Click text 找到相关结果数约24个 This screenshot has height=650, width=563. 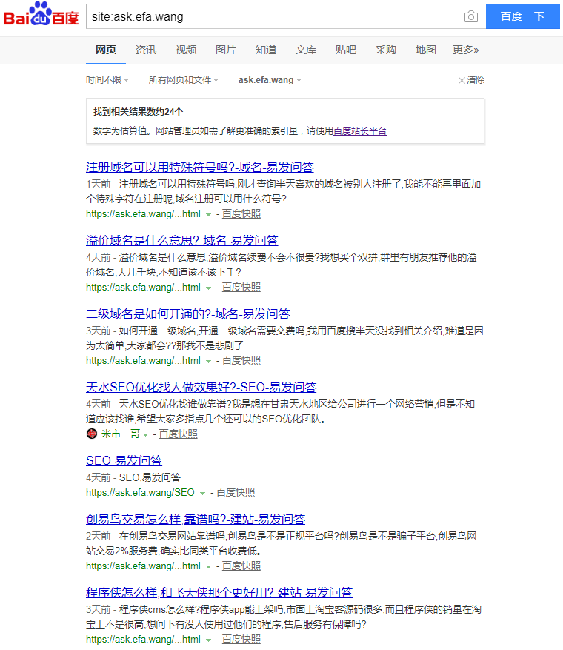coord(138,111)
